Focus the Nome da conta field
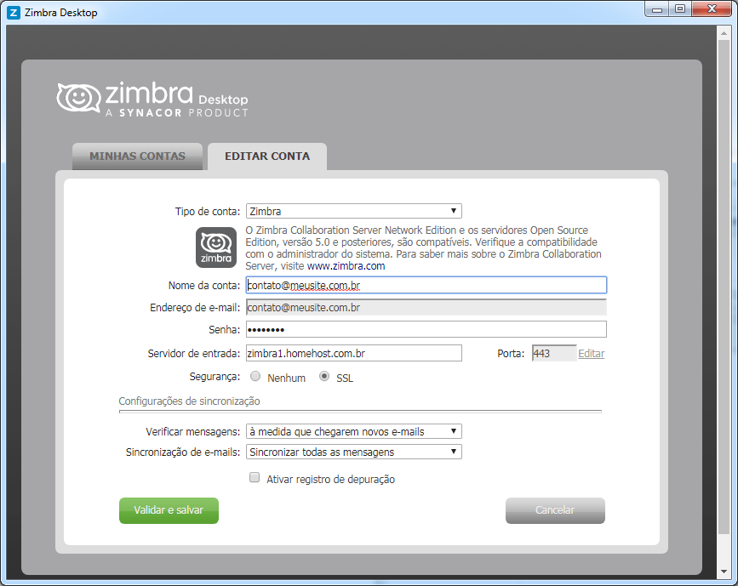Screen dimensions: 738x586 point(426,285)
